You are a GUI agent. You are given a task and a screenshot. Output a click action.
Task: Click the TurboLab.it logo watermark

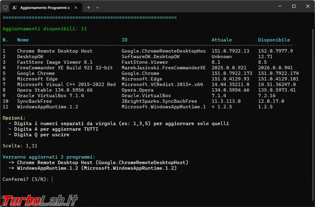pyautogui.click(x=39, y=200)
